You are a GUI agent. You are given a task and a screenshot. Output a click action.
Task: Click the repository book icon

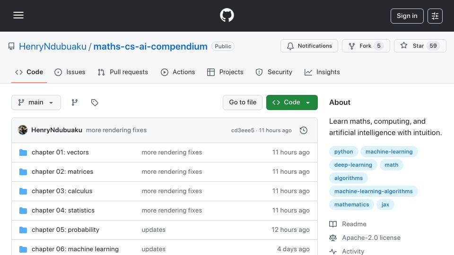tap(11, 46)
